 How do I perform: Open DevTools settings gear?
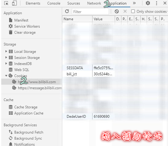148,3
